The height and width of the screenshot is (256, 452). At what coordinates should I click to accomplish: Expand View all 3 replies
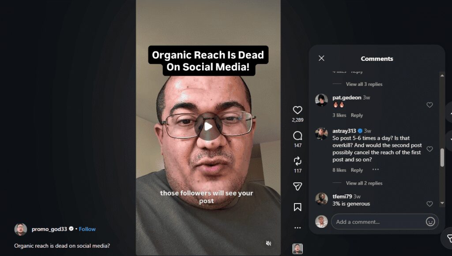pos(364,84)
